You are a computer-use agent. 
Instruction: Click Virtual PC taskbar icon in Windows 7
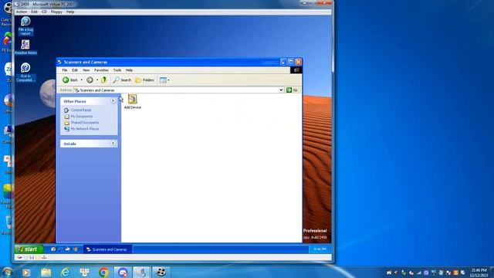tap(140, 273)
